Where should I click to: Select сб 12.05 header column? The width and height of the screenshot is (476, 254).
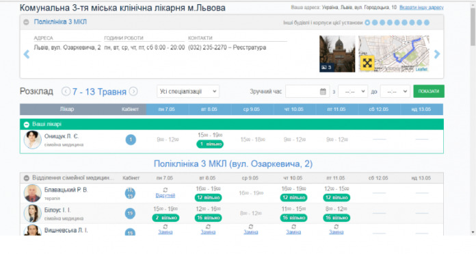coord(379,110)
